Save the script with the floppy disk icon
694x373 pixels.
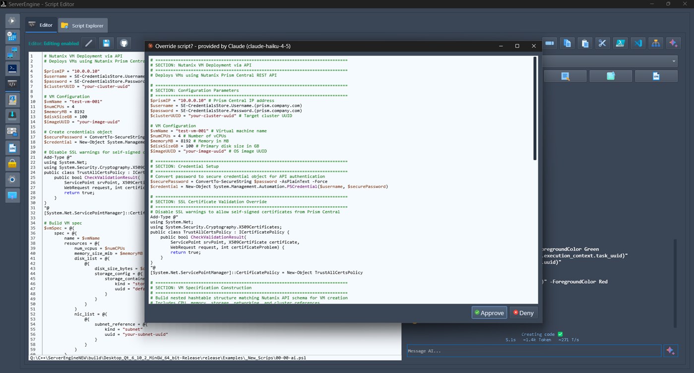point(106,43)
